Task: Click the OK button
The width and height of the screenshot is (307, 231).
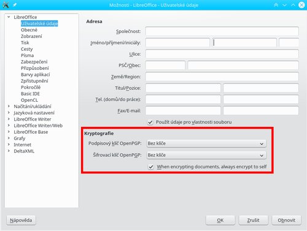Action: [x=220, y=220]
